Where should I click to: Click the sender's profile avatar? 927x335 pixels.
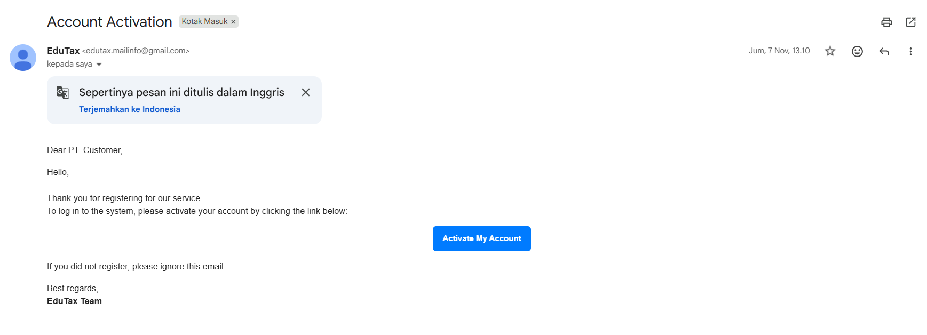click(23, 58)
